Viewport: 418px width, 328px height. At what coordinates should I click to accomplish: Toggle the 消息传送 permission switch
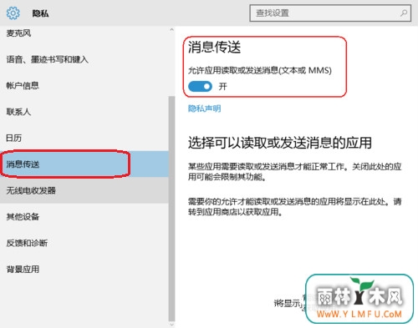(x=200, y=87)
